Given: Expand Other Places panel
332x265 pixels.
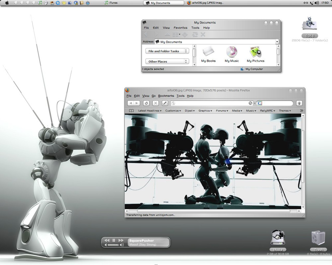Looking at the screenshot, I should pos(167,62).
